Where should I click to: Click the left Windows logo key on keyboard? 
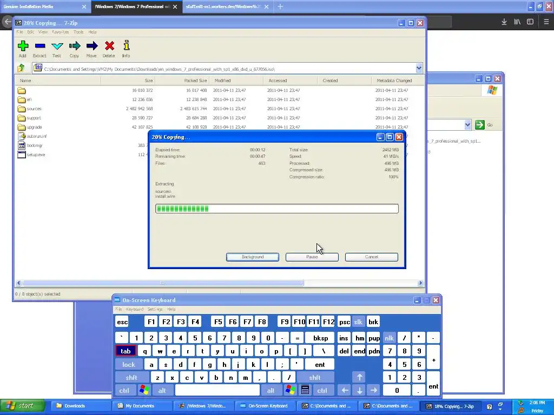pyautogui.click(x=144, y=390)
